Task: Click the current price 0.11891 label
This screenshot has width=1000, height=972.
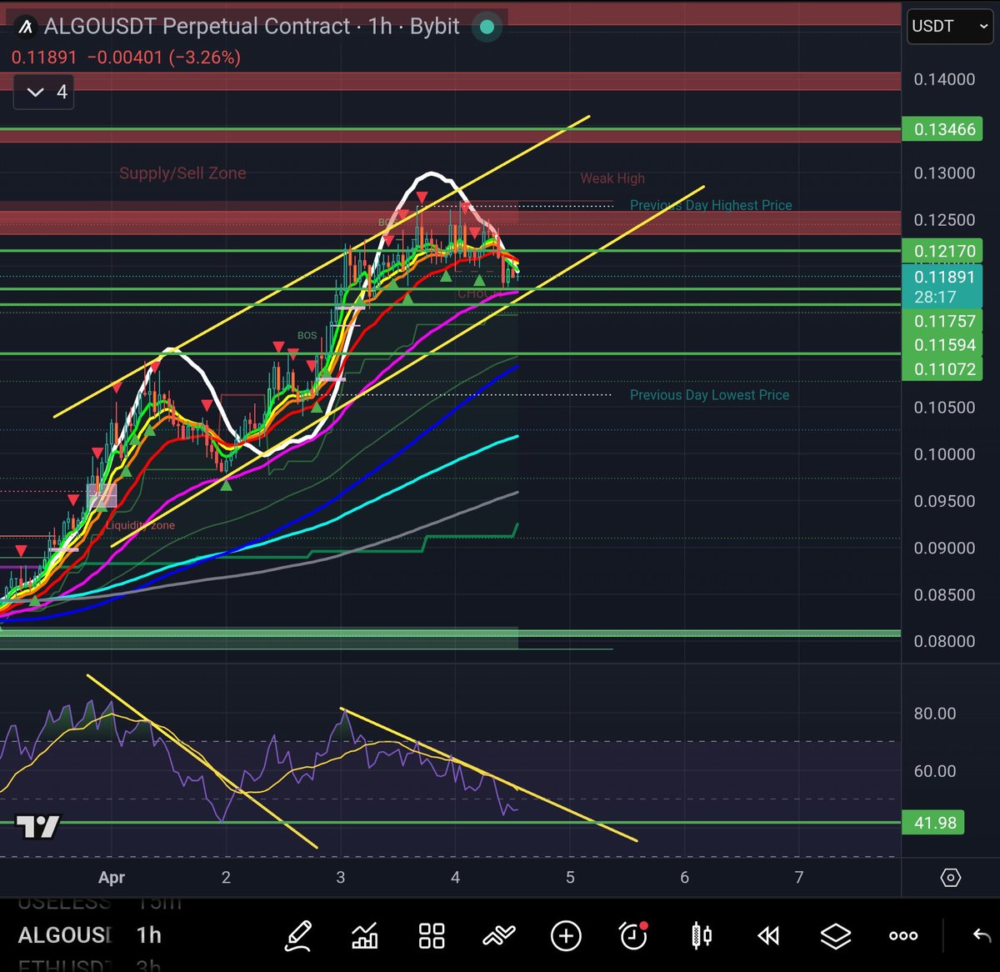Action: click(943, 287)
